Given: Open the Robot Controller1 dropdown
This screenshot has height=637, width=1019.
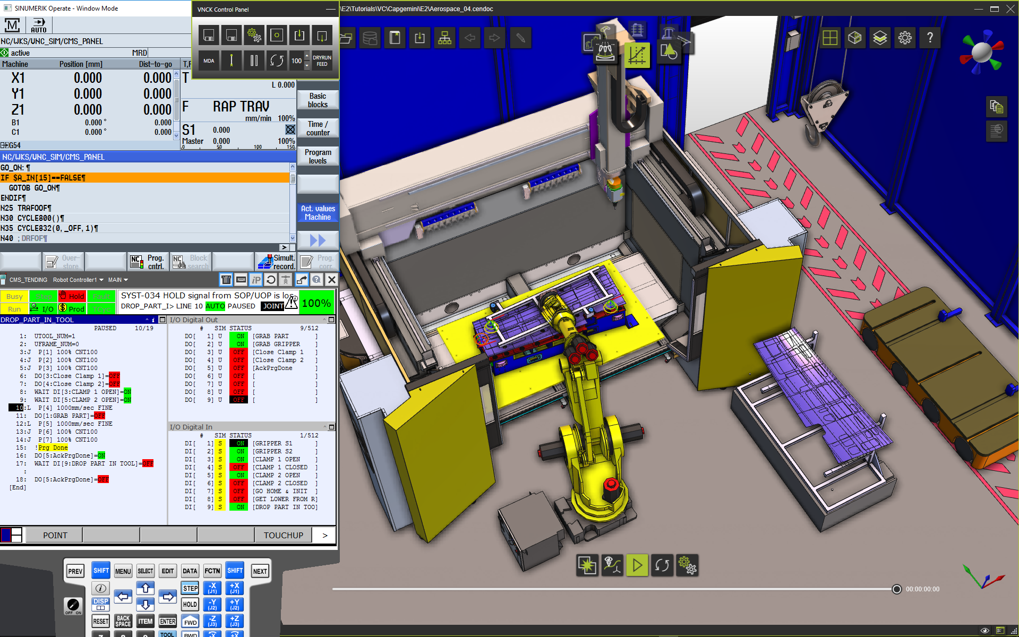Looking at the screenshot, I should pos(78,280).
